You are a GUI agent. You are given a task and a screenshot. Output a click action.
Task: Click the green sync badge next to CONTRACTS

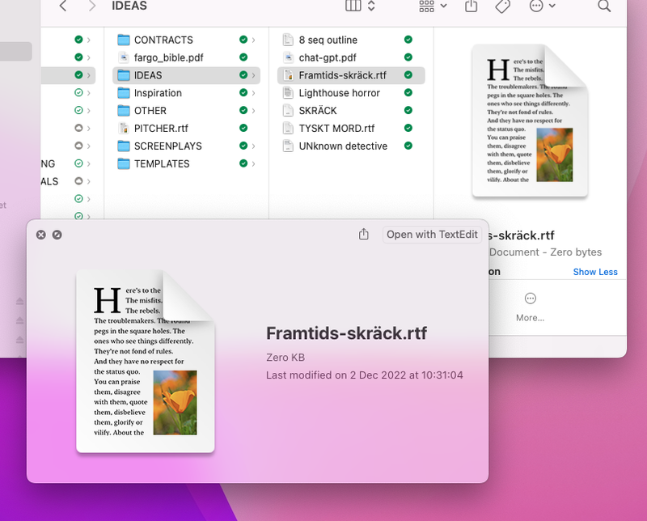242,39
